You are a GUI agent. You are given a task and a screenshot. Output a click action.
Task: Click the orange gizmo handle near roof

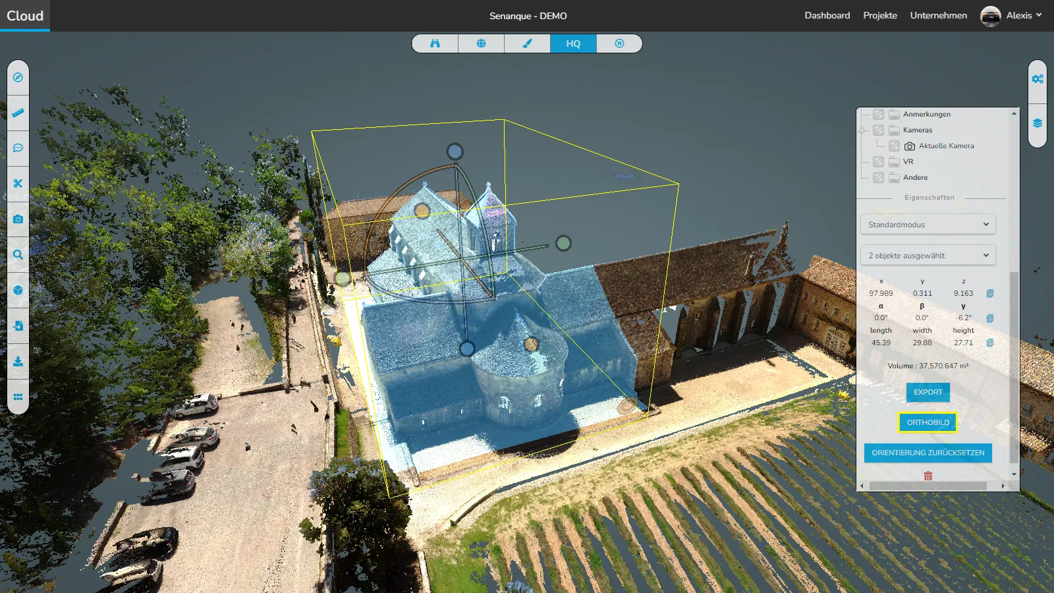[422, 210]
